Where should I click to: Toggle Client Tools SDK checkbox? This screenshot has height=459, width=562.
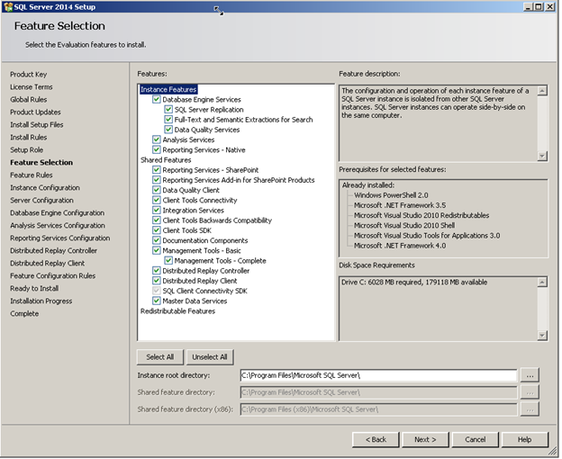point(157,229)
